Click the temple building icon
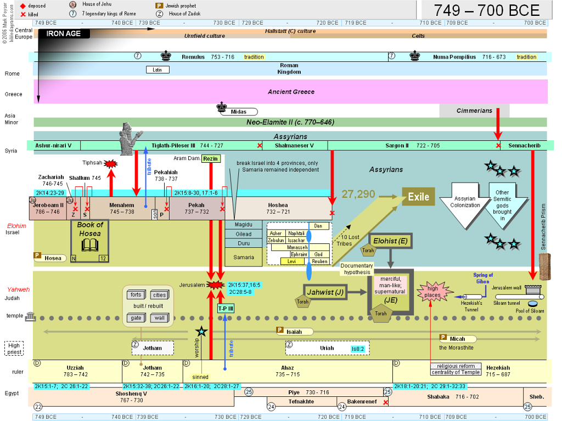 coord(31,316)
